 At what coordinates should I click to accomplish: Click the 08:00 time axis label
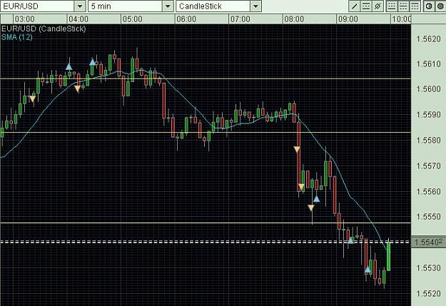coord(294,19)
